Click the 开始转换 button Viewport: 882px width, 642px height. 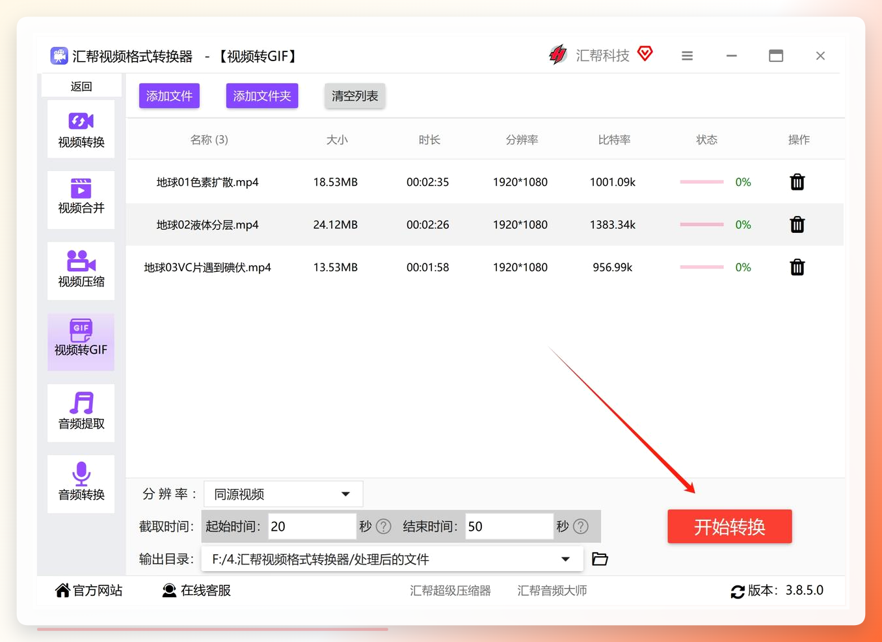pos(730,526)
